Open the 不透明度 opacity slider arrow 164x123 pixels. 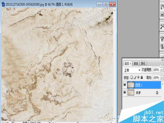pyautogui.click(x=162, y=70)
